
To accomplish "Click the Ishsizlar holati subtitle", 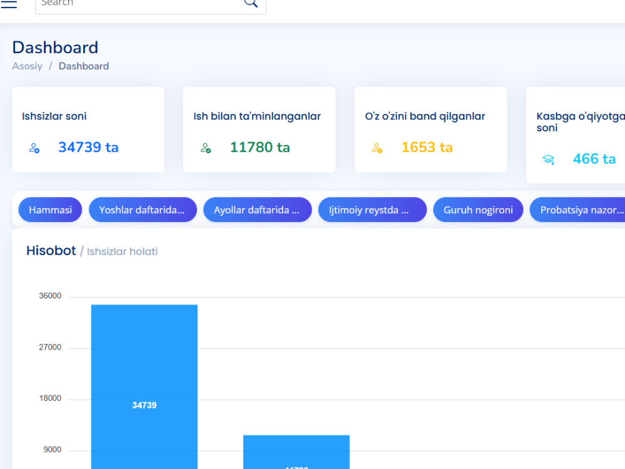I will tap(122, 251).
